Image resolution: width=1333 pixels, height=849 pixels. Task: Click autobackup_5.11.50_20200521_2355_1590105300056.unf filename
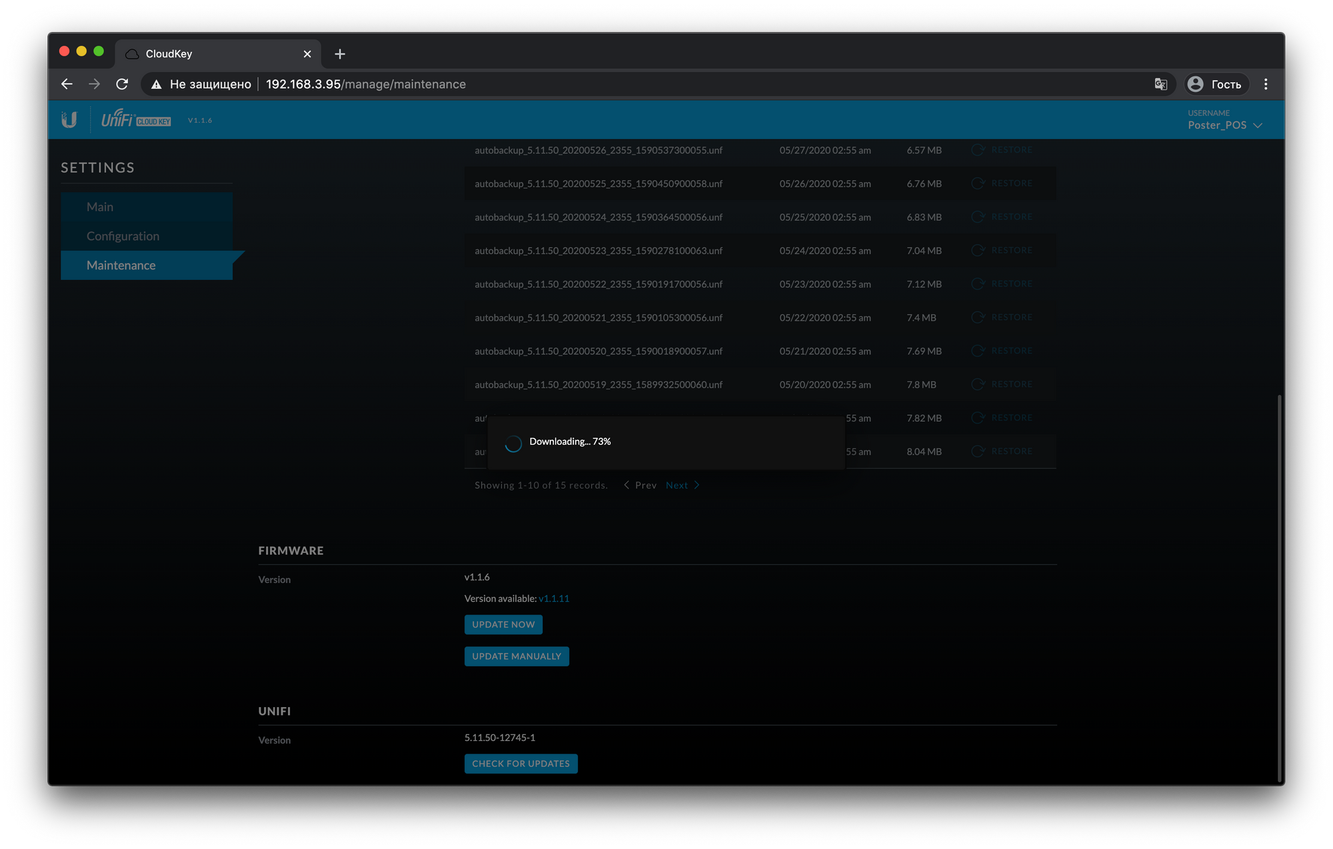tap(599, 318)
